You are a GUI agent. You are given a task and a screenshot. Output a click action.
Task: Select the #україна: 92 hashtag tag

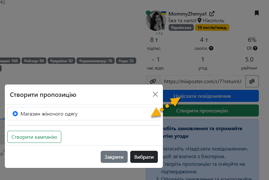tap(62, 61)
